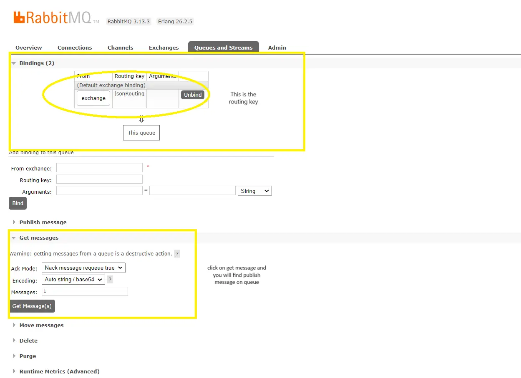Screen dimensions: 521x378
Task: Open the Overview tab
Action: (29, 48)
